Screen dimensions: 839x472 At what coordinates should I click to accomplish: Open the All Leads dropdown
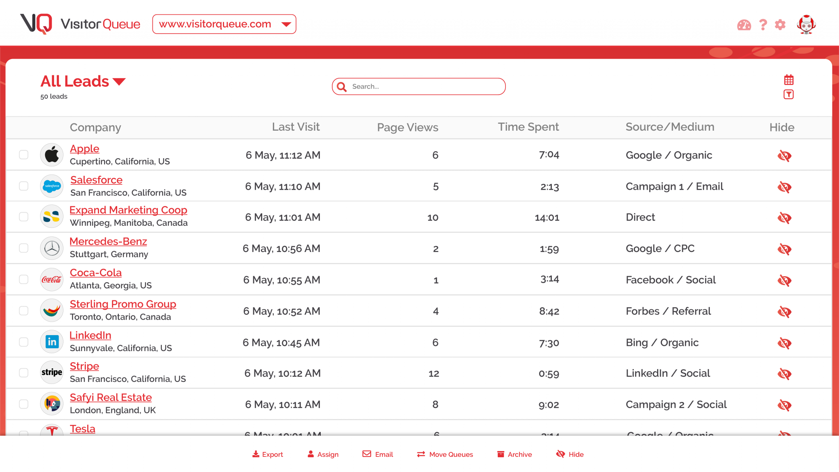click(x=119, y=82)
